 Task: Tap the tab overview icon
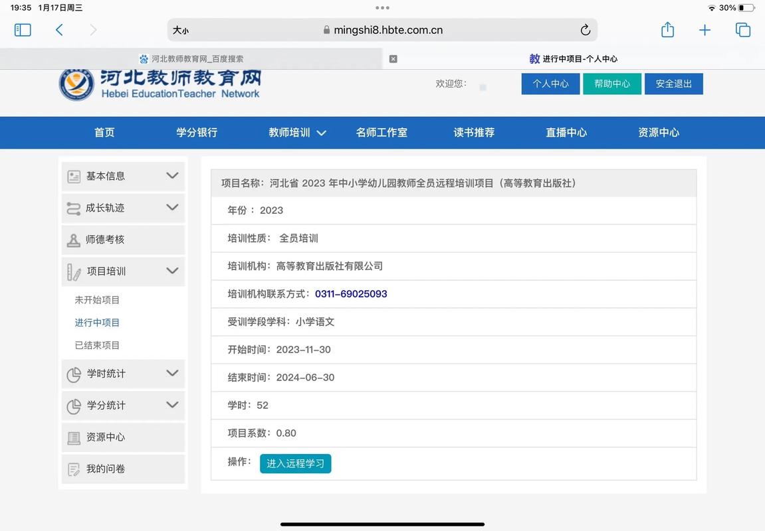coord(742,29)
